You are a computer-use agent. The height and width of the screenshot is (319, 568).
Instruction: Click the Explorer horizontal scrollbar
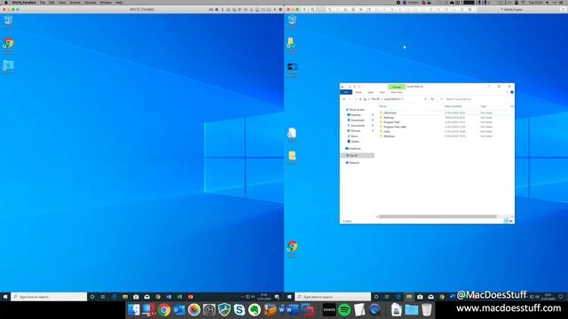tap(438, 216)
